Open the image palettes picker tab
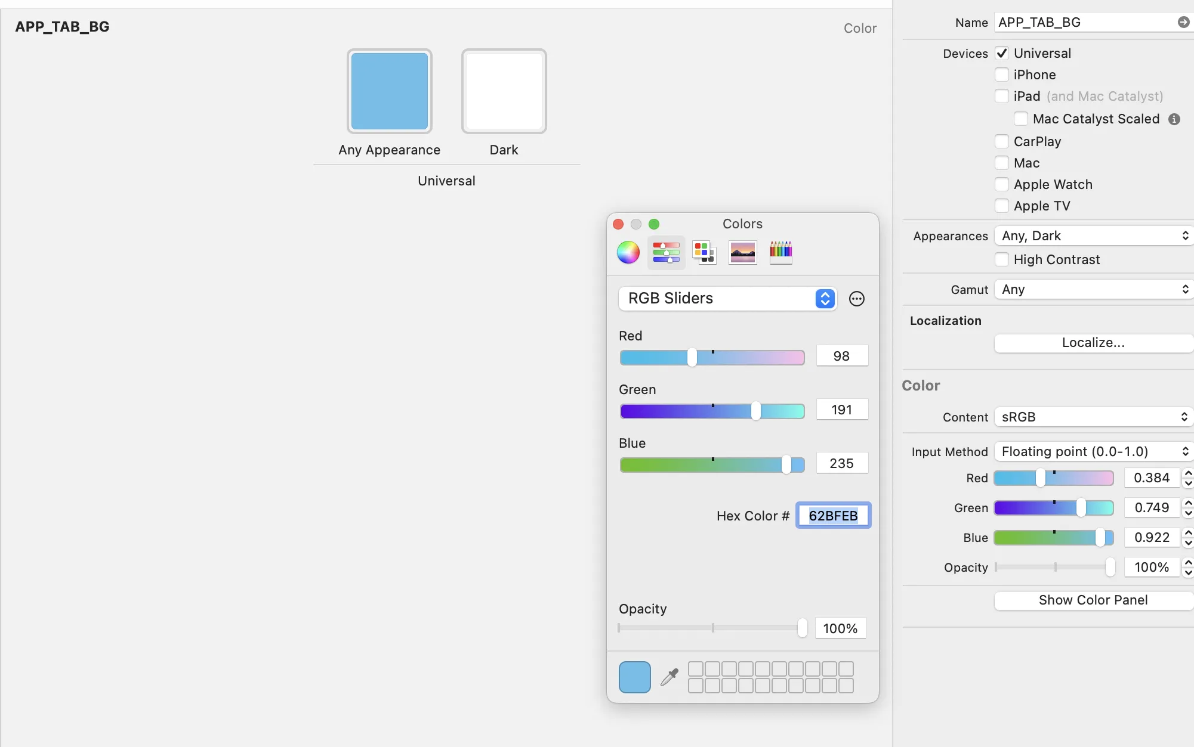This screenshot has height=747, width=1194. pos(742,252)
